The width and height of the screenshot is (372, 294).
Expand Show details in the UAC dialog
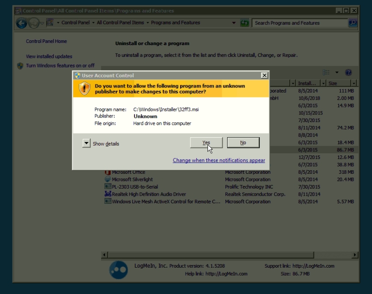click(x=87, y=143)
